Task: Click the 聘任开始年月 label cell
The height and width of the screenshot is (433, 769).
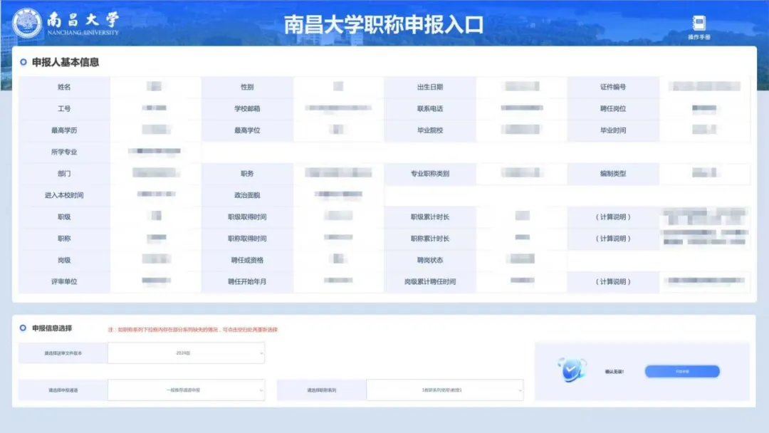Action: point(247,281)
